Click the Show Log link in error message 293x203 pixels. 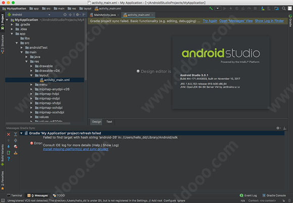(110, 145)
